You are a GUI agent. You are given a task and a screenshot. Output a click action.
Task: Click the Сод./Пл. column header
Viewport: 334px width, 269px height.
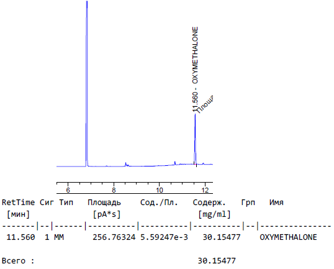(159, 203)
